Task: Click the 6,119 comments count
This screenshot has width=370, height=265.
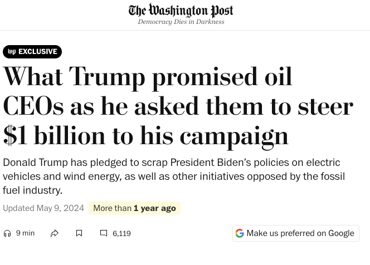Action: 121,233
